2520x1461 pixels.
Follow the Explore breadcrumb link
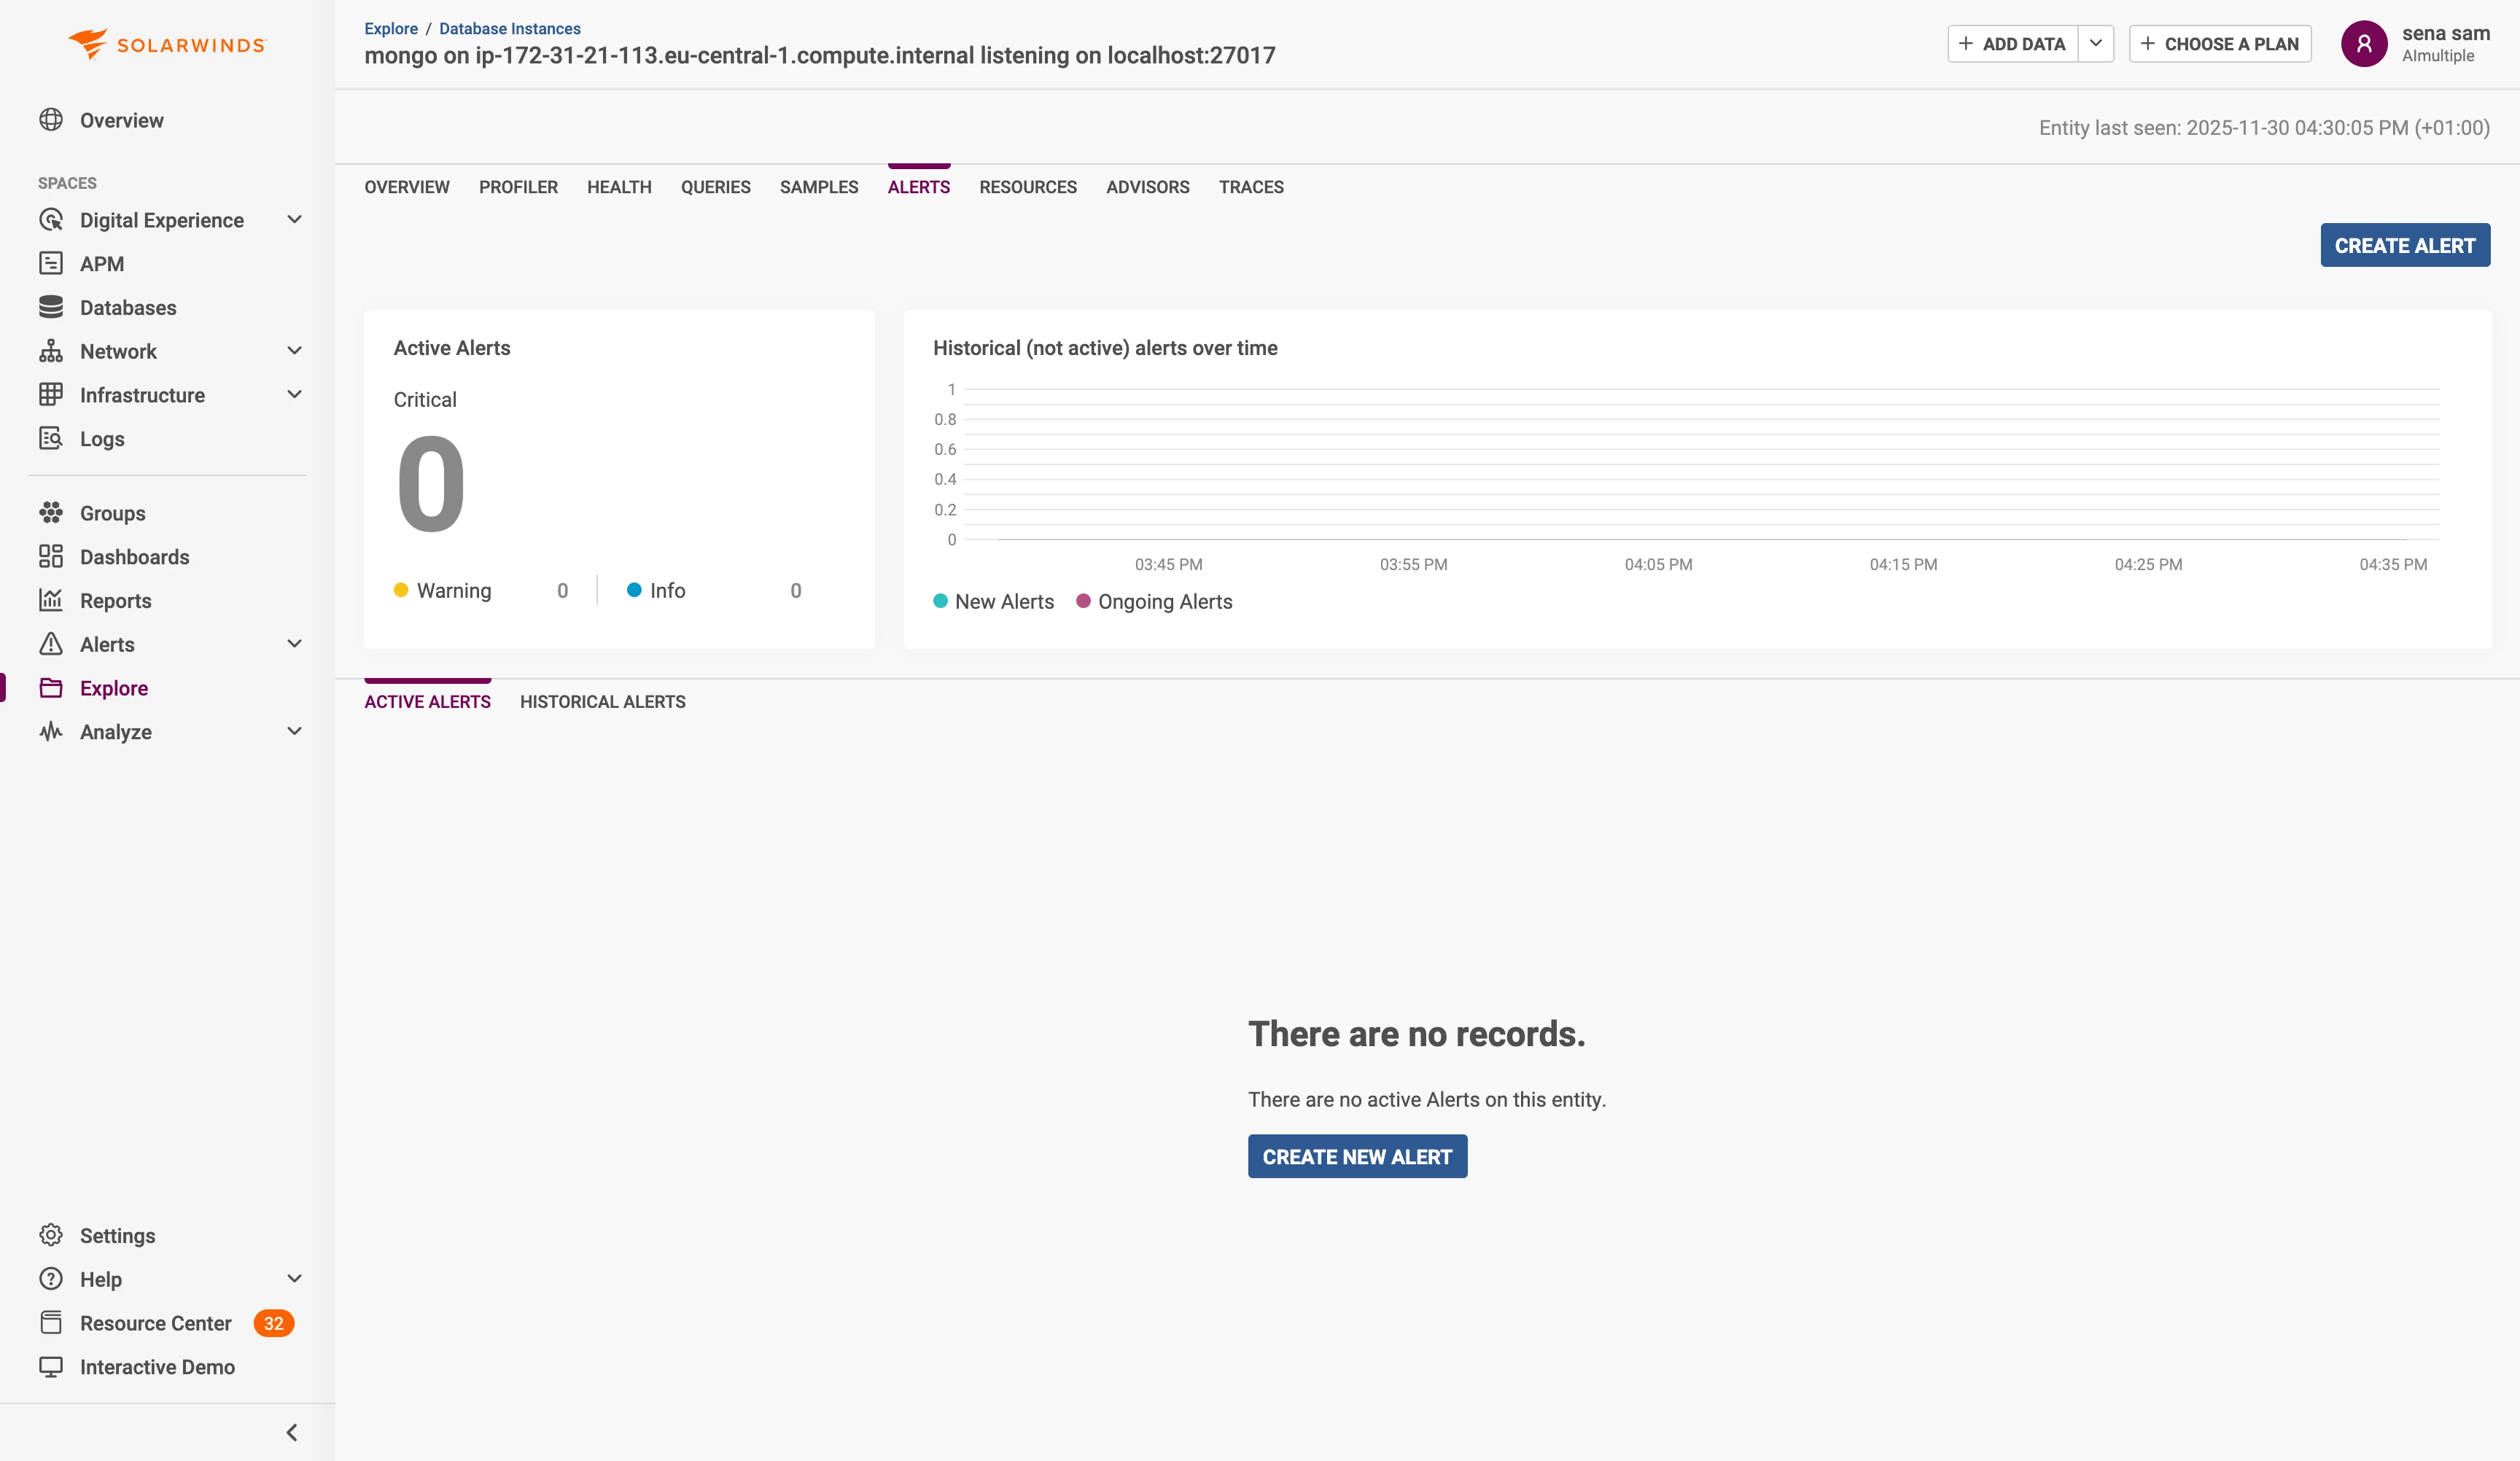pos(391,29)
